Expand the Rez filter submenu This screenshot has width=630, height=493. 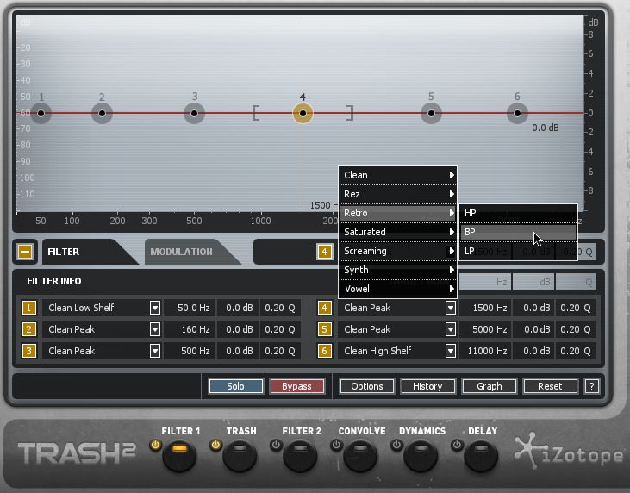coord(398,194)
